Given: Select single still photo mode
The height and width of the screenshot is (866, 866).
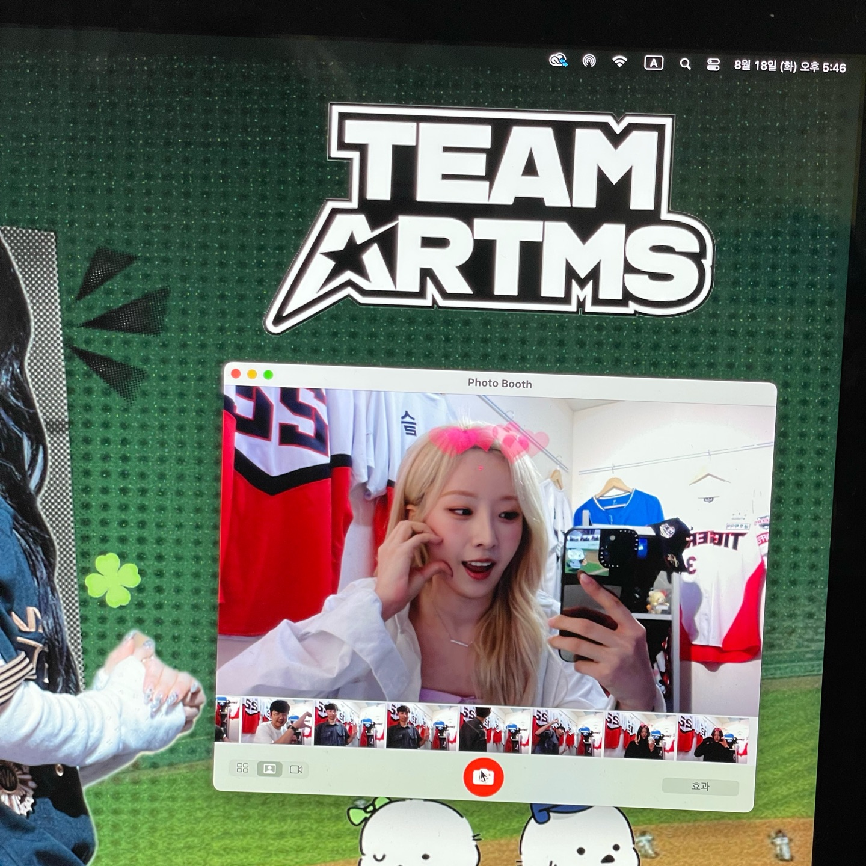Looking at the screenshot, I should pos(269,769).
